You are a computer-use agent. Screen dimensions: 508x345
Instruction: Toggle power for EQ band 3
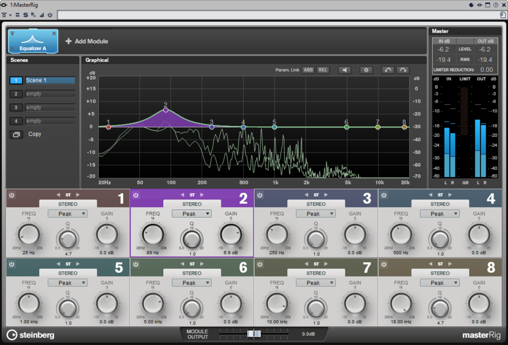click(260, 195)
